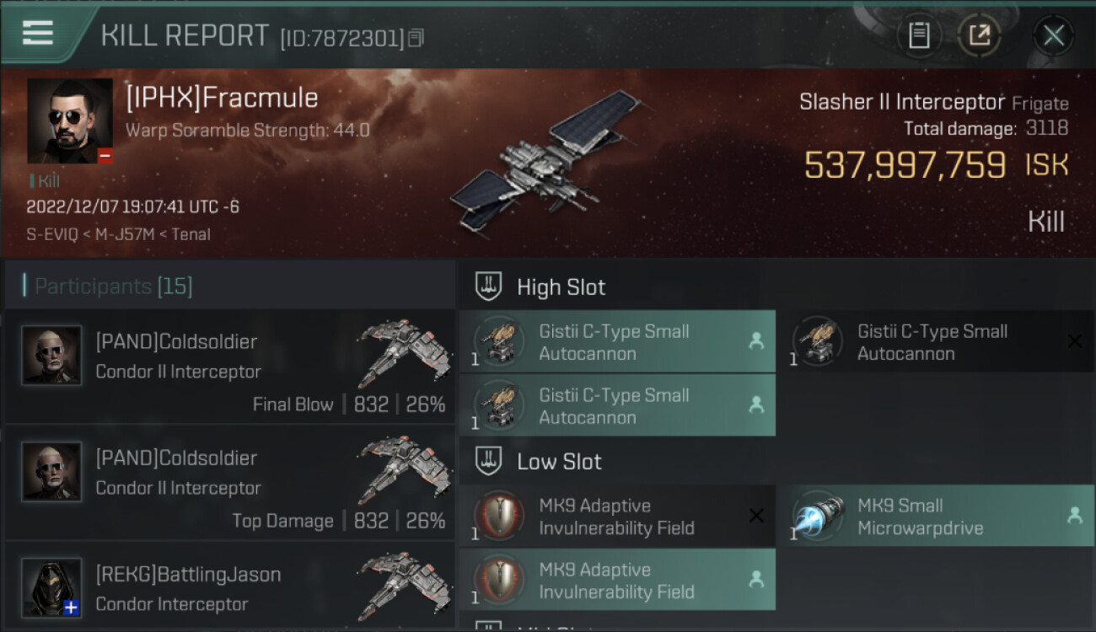Click the Low Slot section icon

489,461
